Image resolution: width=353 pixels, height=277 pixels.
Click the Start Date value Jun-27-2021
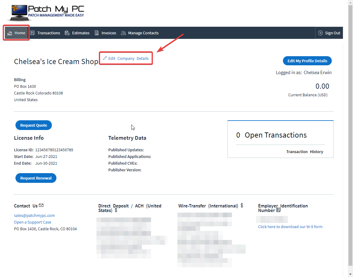click(x=46, y=157)
